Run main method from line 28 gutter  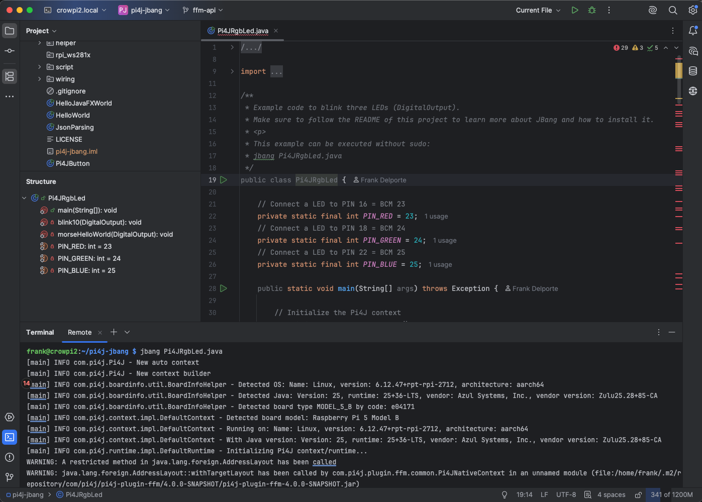pos(224,288)
